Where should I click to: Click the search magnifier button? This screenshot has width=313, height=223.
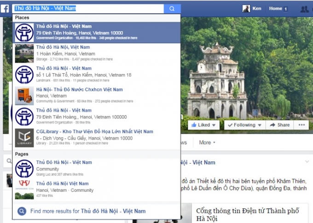pyautogui.click(x=172, y=9)
